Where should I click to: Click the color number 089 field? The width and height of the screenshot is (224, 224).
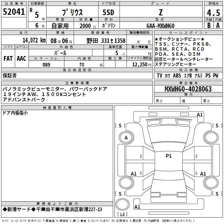(46, 64)
